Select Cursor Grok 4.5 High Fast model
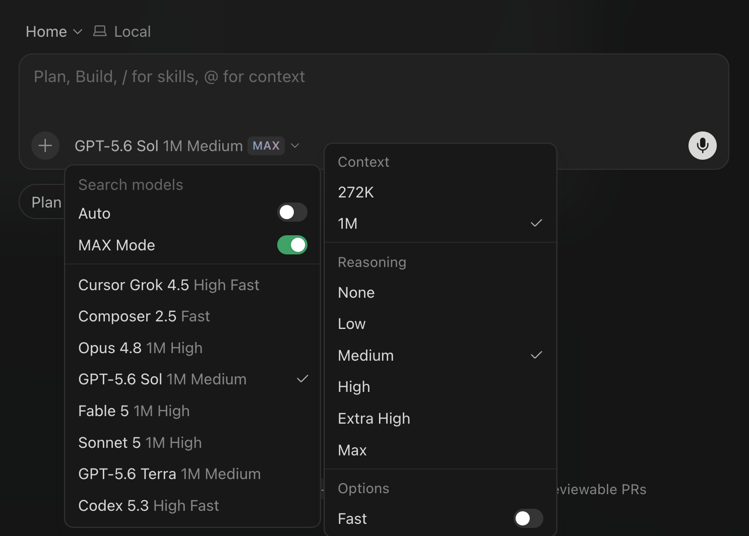Screen dimensions: 749x536 pyautogui.click(x=193, y=285)
